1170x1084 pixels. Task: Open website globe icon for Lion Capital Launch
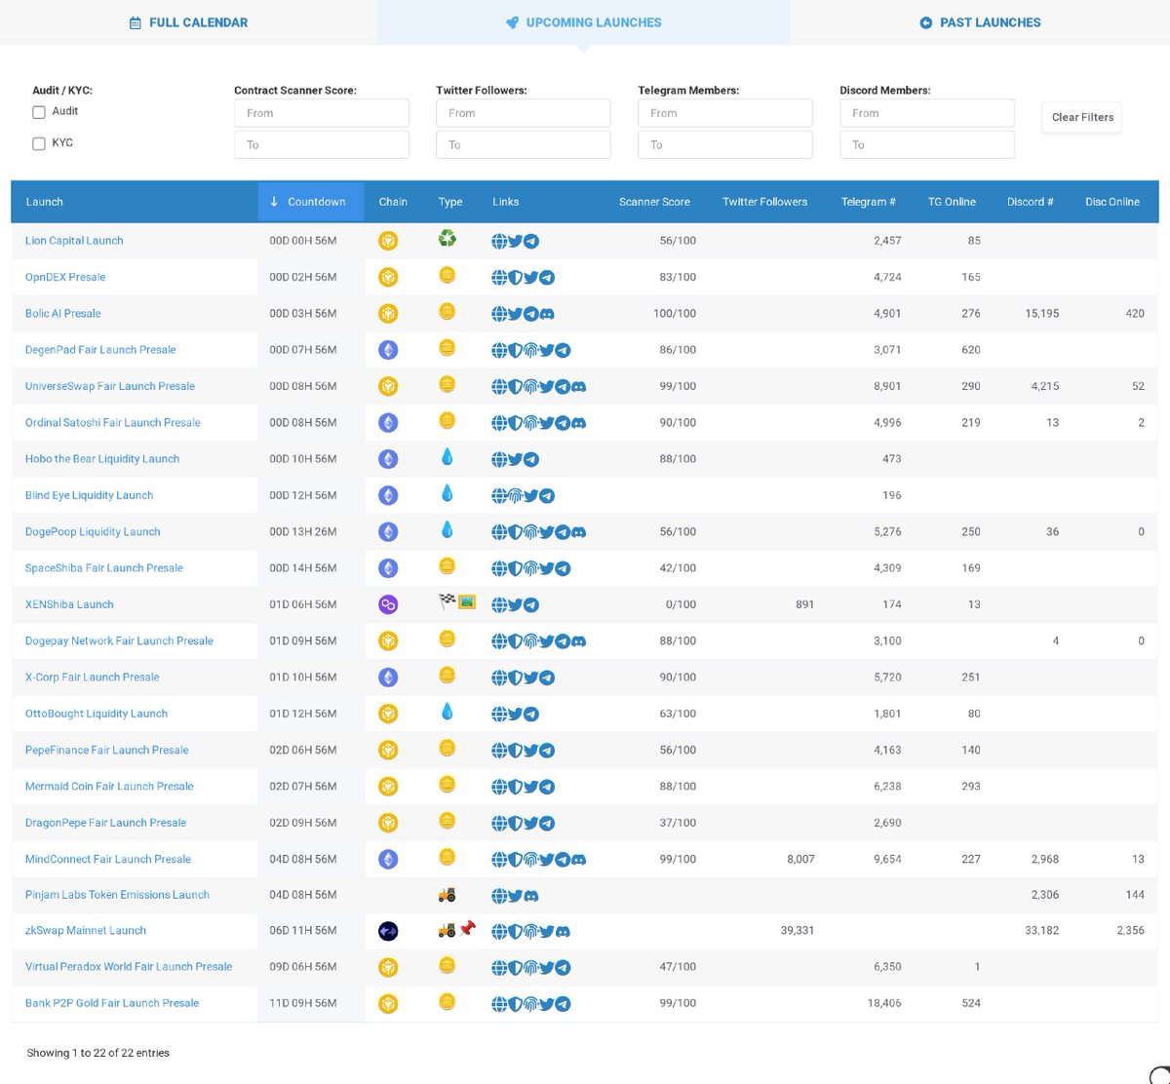coord(499,241)
